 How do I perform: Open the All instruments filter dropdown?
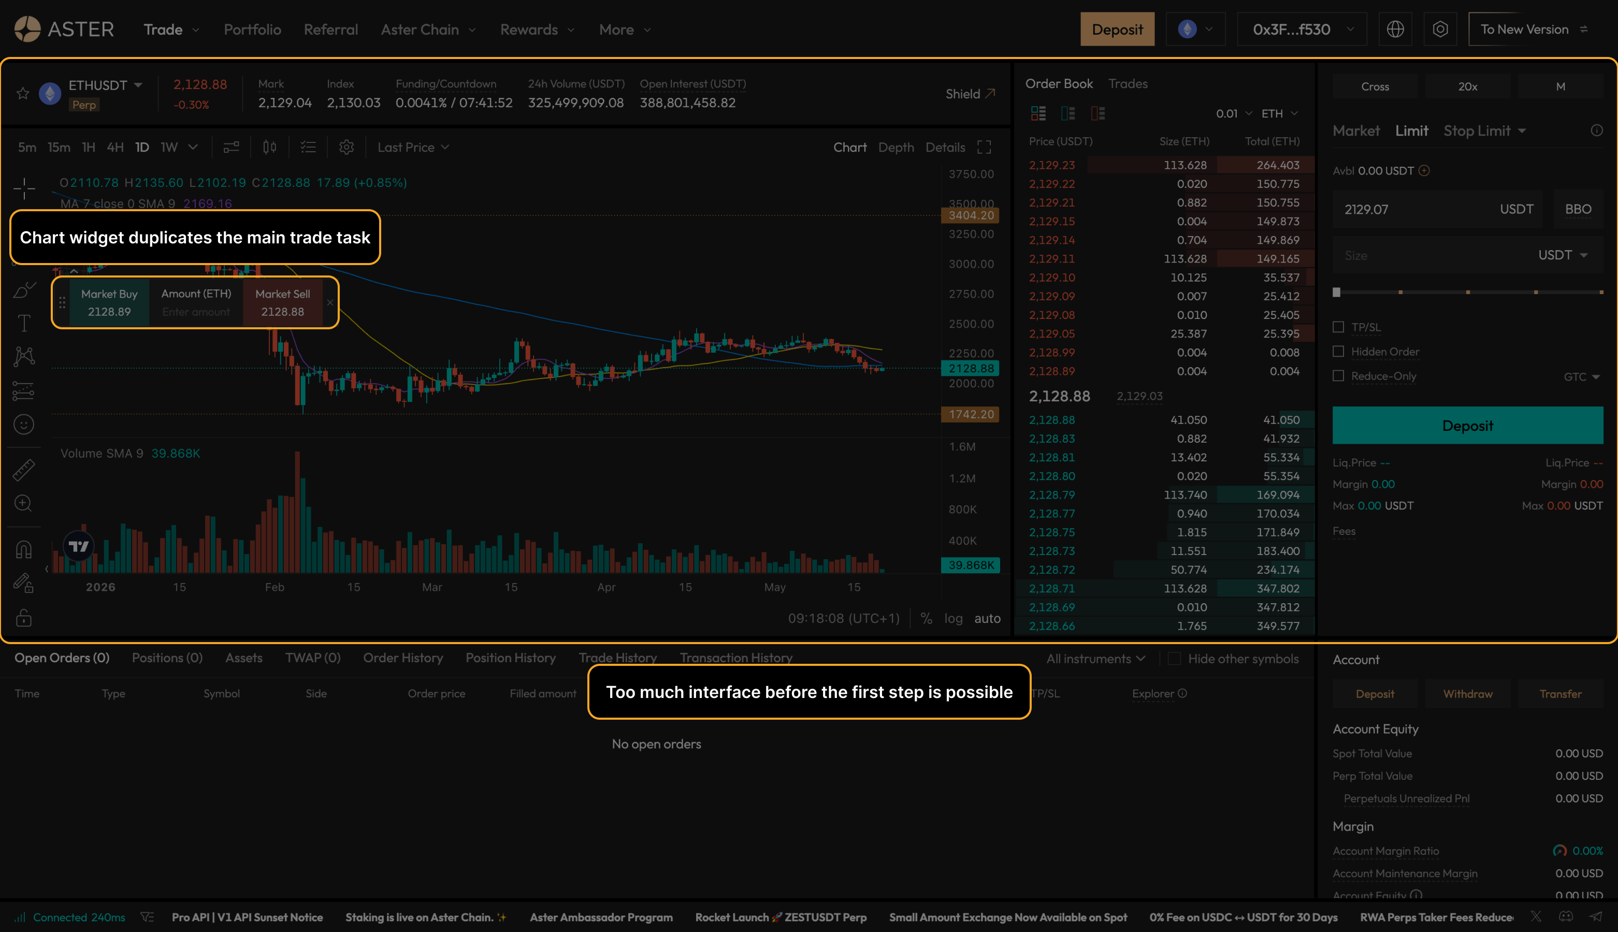click(1095, 659)
